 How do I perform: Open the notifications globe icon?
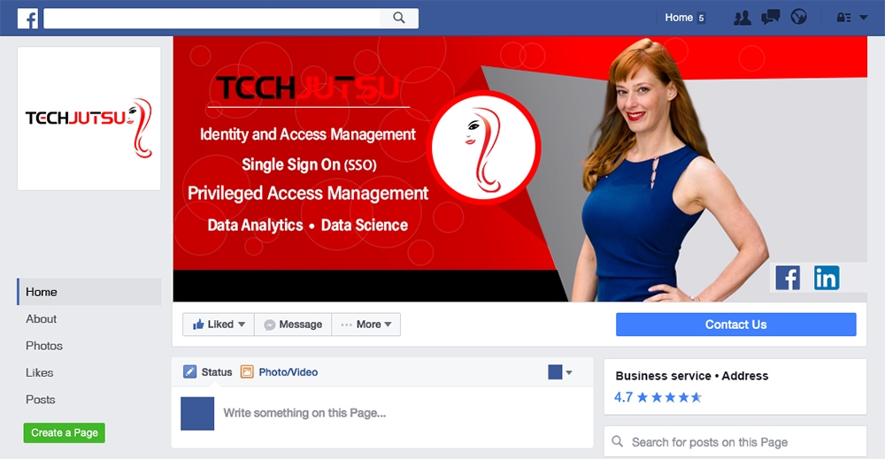point(798,18)
